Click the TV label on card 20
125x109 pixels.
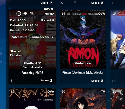[x=103, y=92]
